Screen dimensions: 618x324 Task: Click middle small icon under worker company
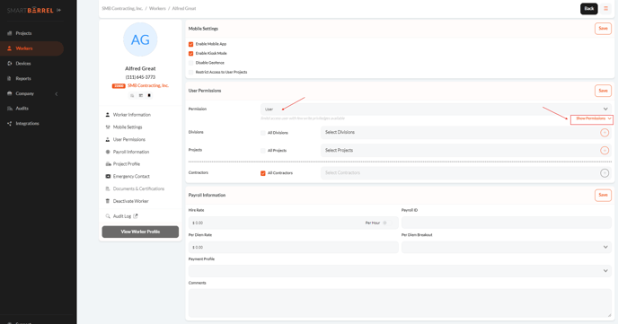tap(141, 96)
